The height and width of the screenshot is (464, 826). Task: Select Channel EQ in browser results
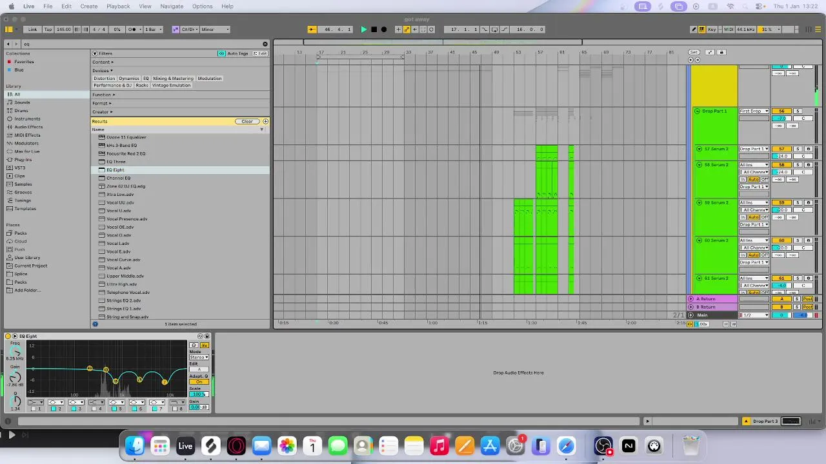pos(119,178)
